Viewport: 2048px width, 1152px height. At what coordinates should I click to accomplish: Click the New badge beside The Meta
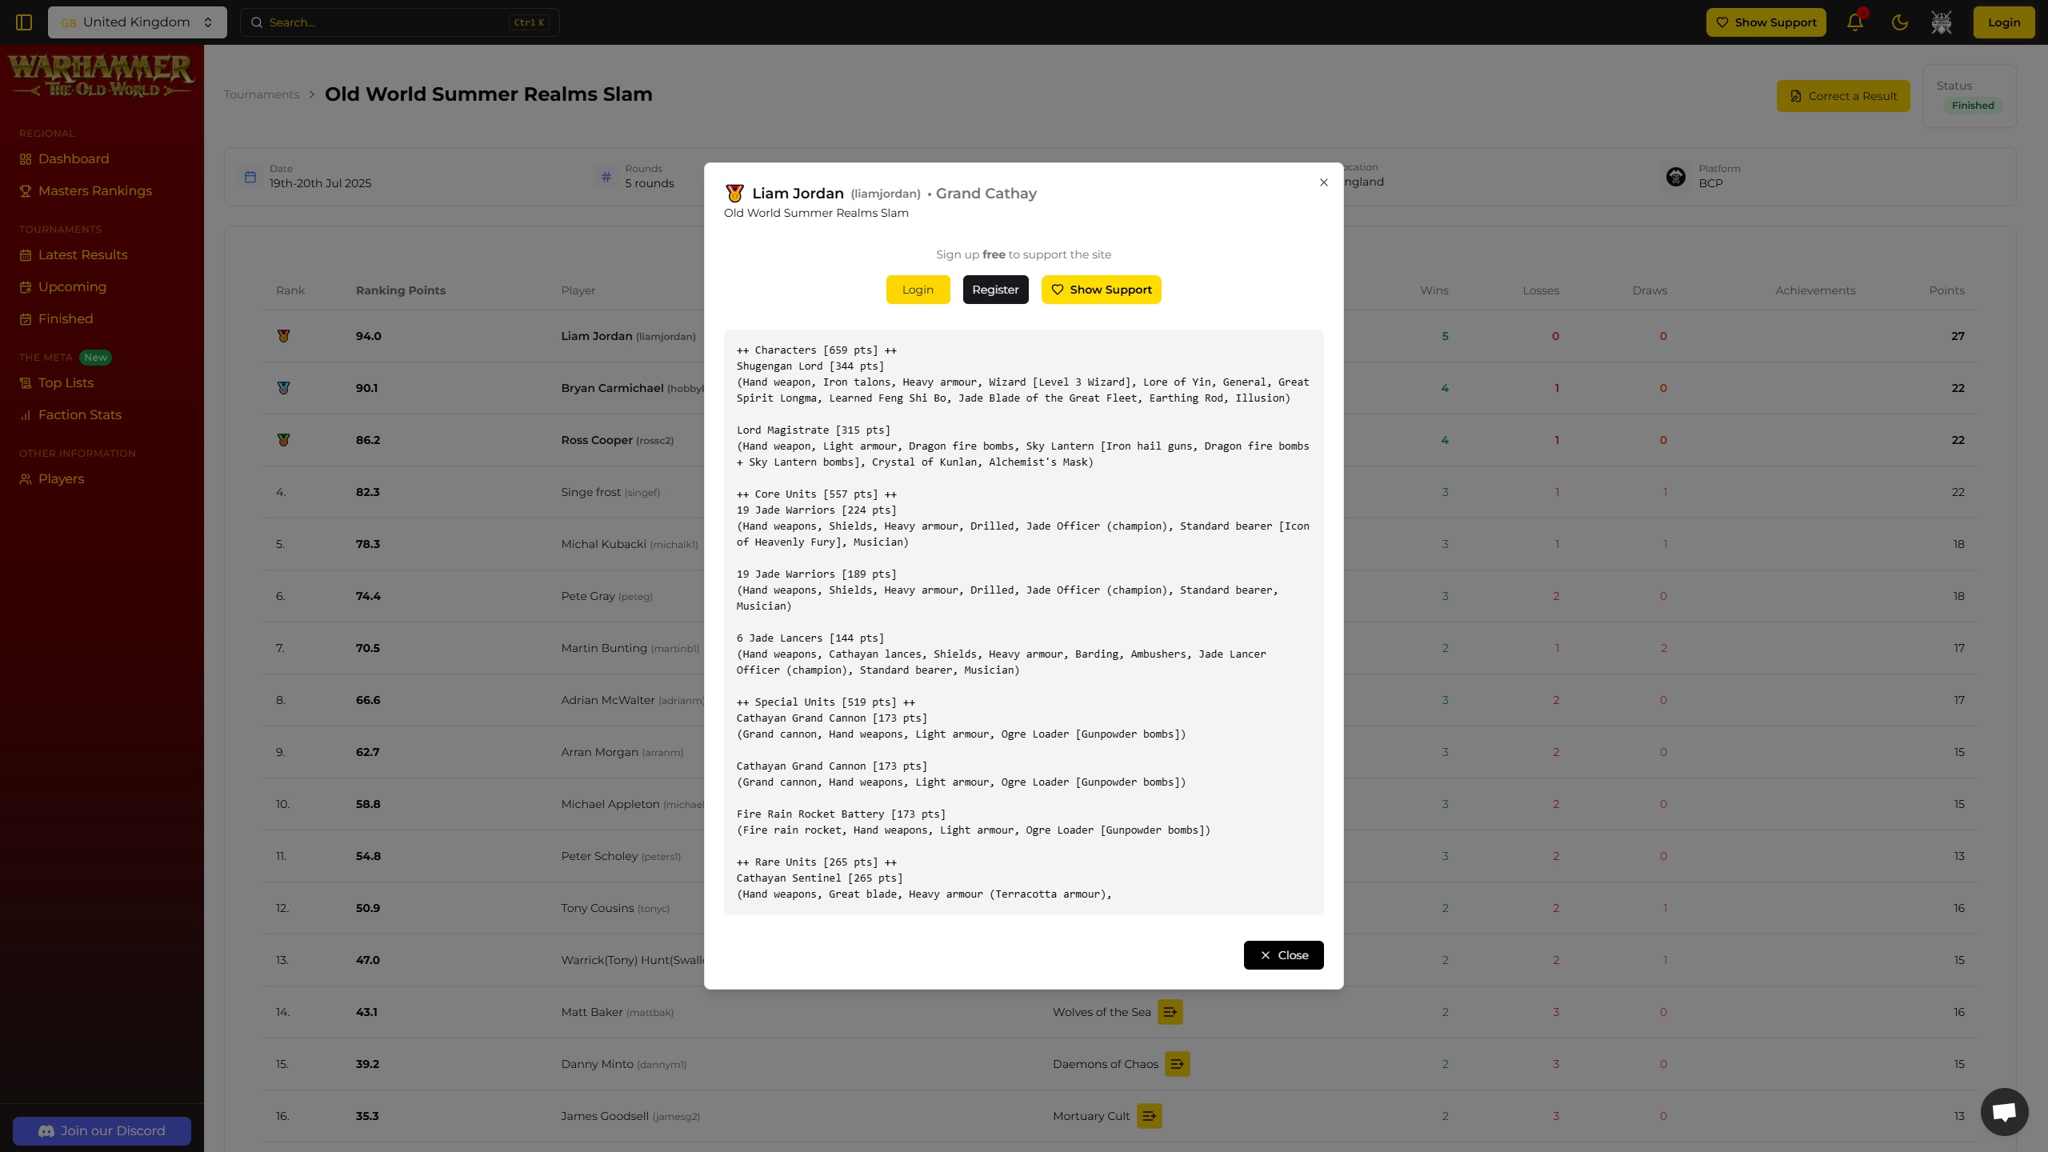[95, 358]
